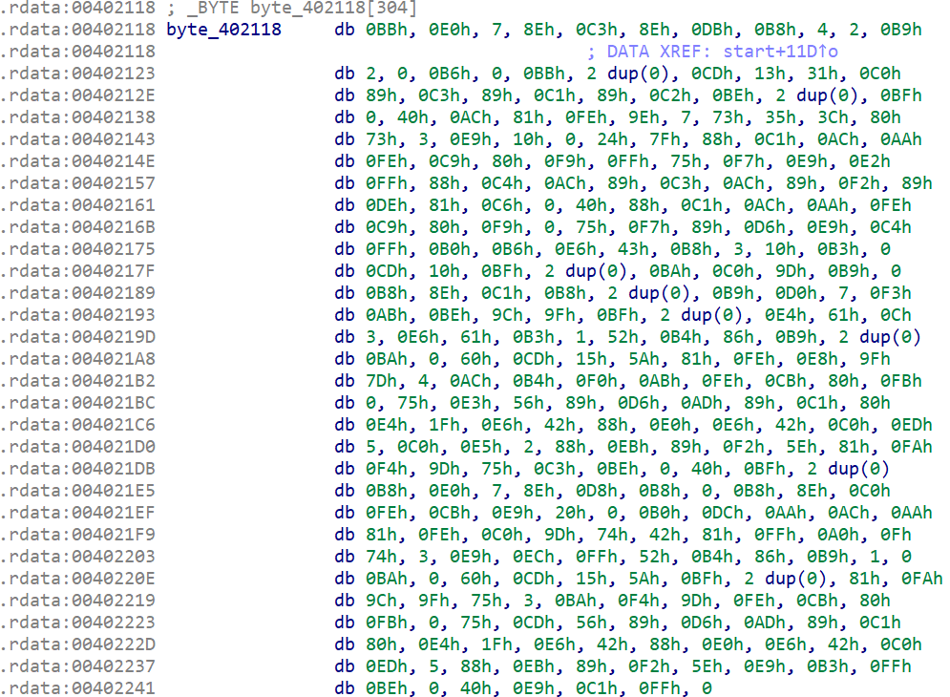The image size is (950, 697).
Task: Click address .rdata:00402161
Action: (77, 205)
